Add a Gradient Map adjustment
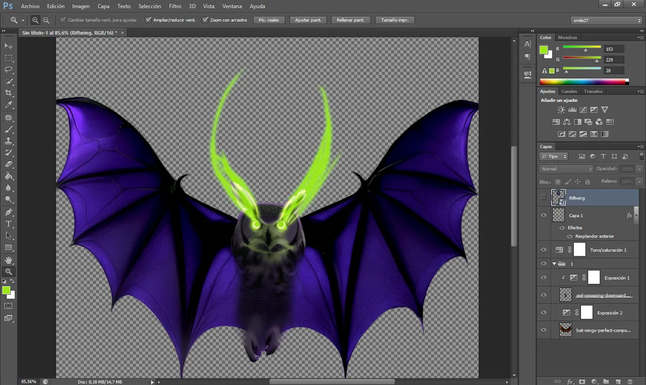The height and width of the screenshot is (385, 646). 605,134
